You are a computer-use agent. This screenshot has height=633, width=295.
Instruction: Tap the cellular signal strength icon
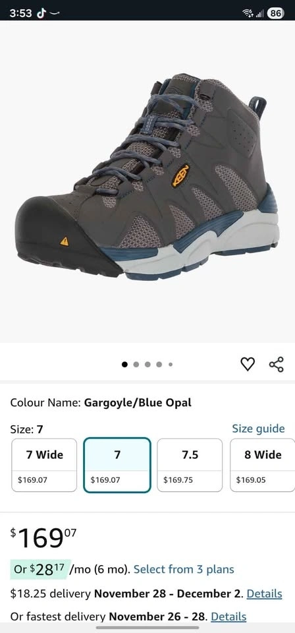point(259,14)
